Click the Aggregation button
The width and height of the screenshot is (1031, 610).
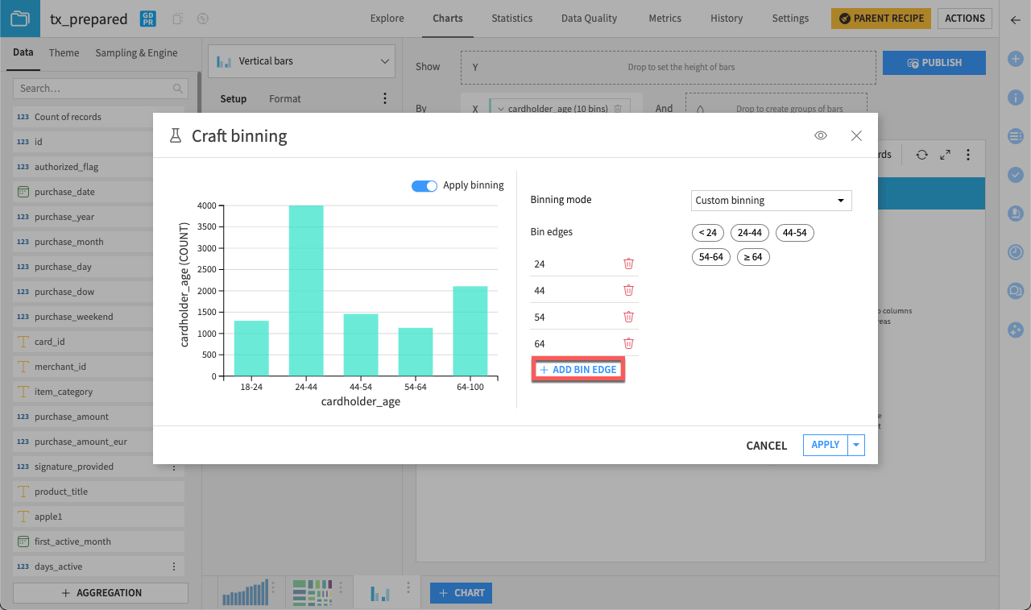coord(101,593)
